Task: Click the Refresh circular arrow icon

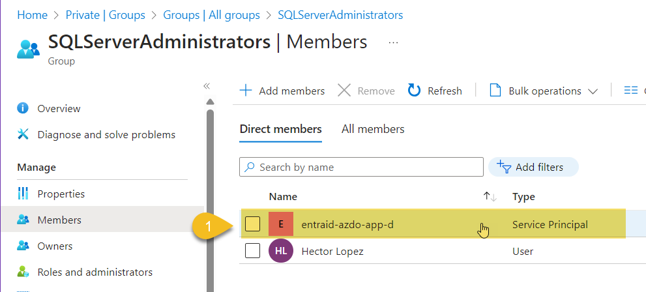Action: [x=414, y=90]
